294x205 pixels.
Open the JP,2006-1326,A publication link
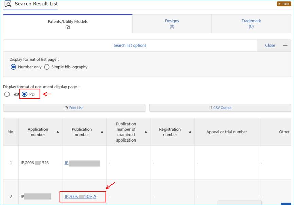coord(80,197)
